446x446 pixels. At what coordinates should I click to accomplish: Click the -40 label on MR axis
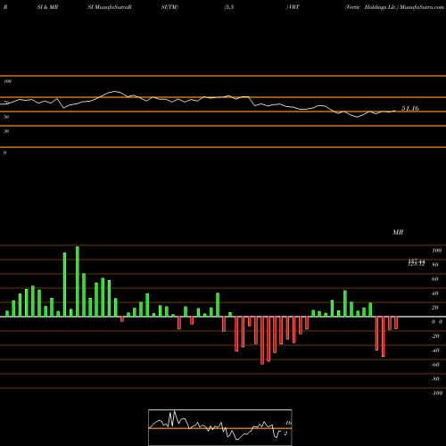point(435,351)
